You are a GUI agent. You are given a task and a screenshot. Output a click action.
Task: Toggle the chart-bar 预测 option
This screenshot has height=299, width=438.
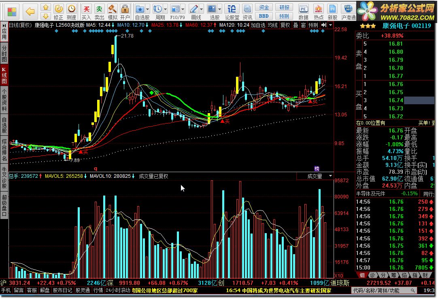click(313, 25)
